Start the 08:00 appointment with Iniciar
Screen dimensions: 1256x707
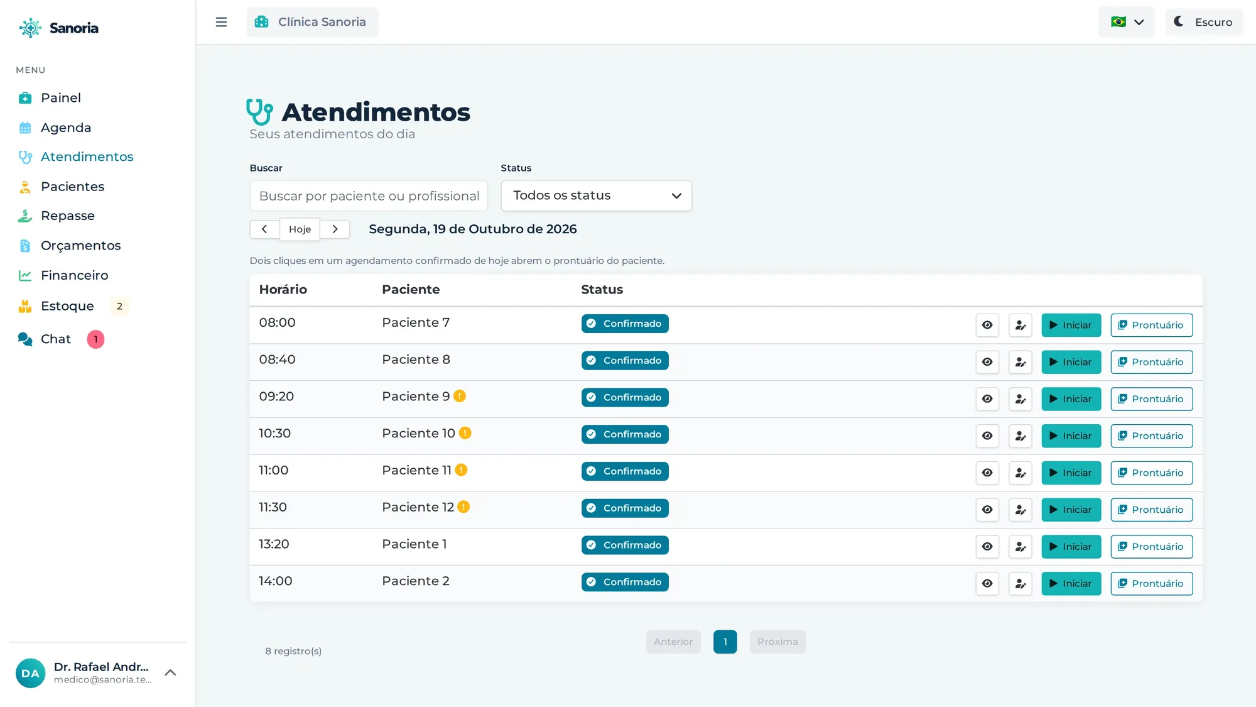(x=1071, y=325)
